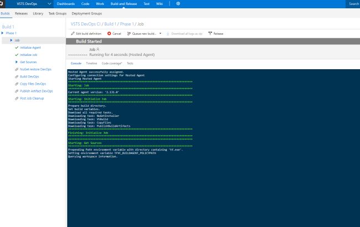Click the running play icon beside Get Sources
The image size is (360, 227).
pyautogui.click(x=16, y=62)
